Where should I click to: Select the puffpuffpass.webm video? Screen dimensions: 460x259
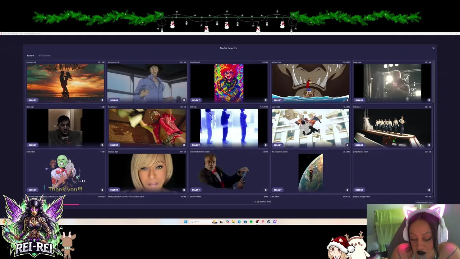pos(359,190)
